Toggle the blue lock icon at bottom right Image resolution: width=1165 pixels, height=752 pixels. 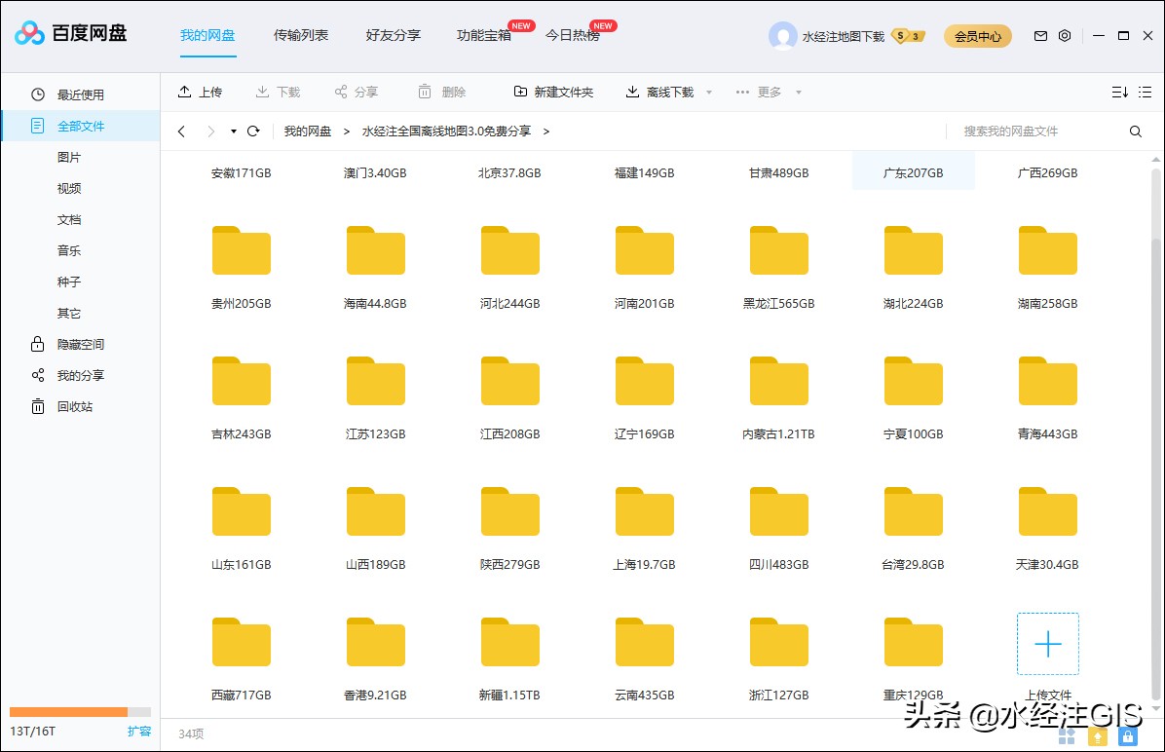(1128, 735)
